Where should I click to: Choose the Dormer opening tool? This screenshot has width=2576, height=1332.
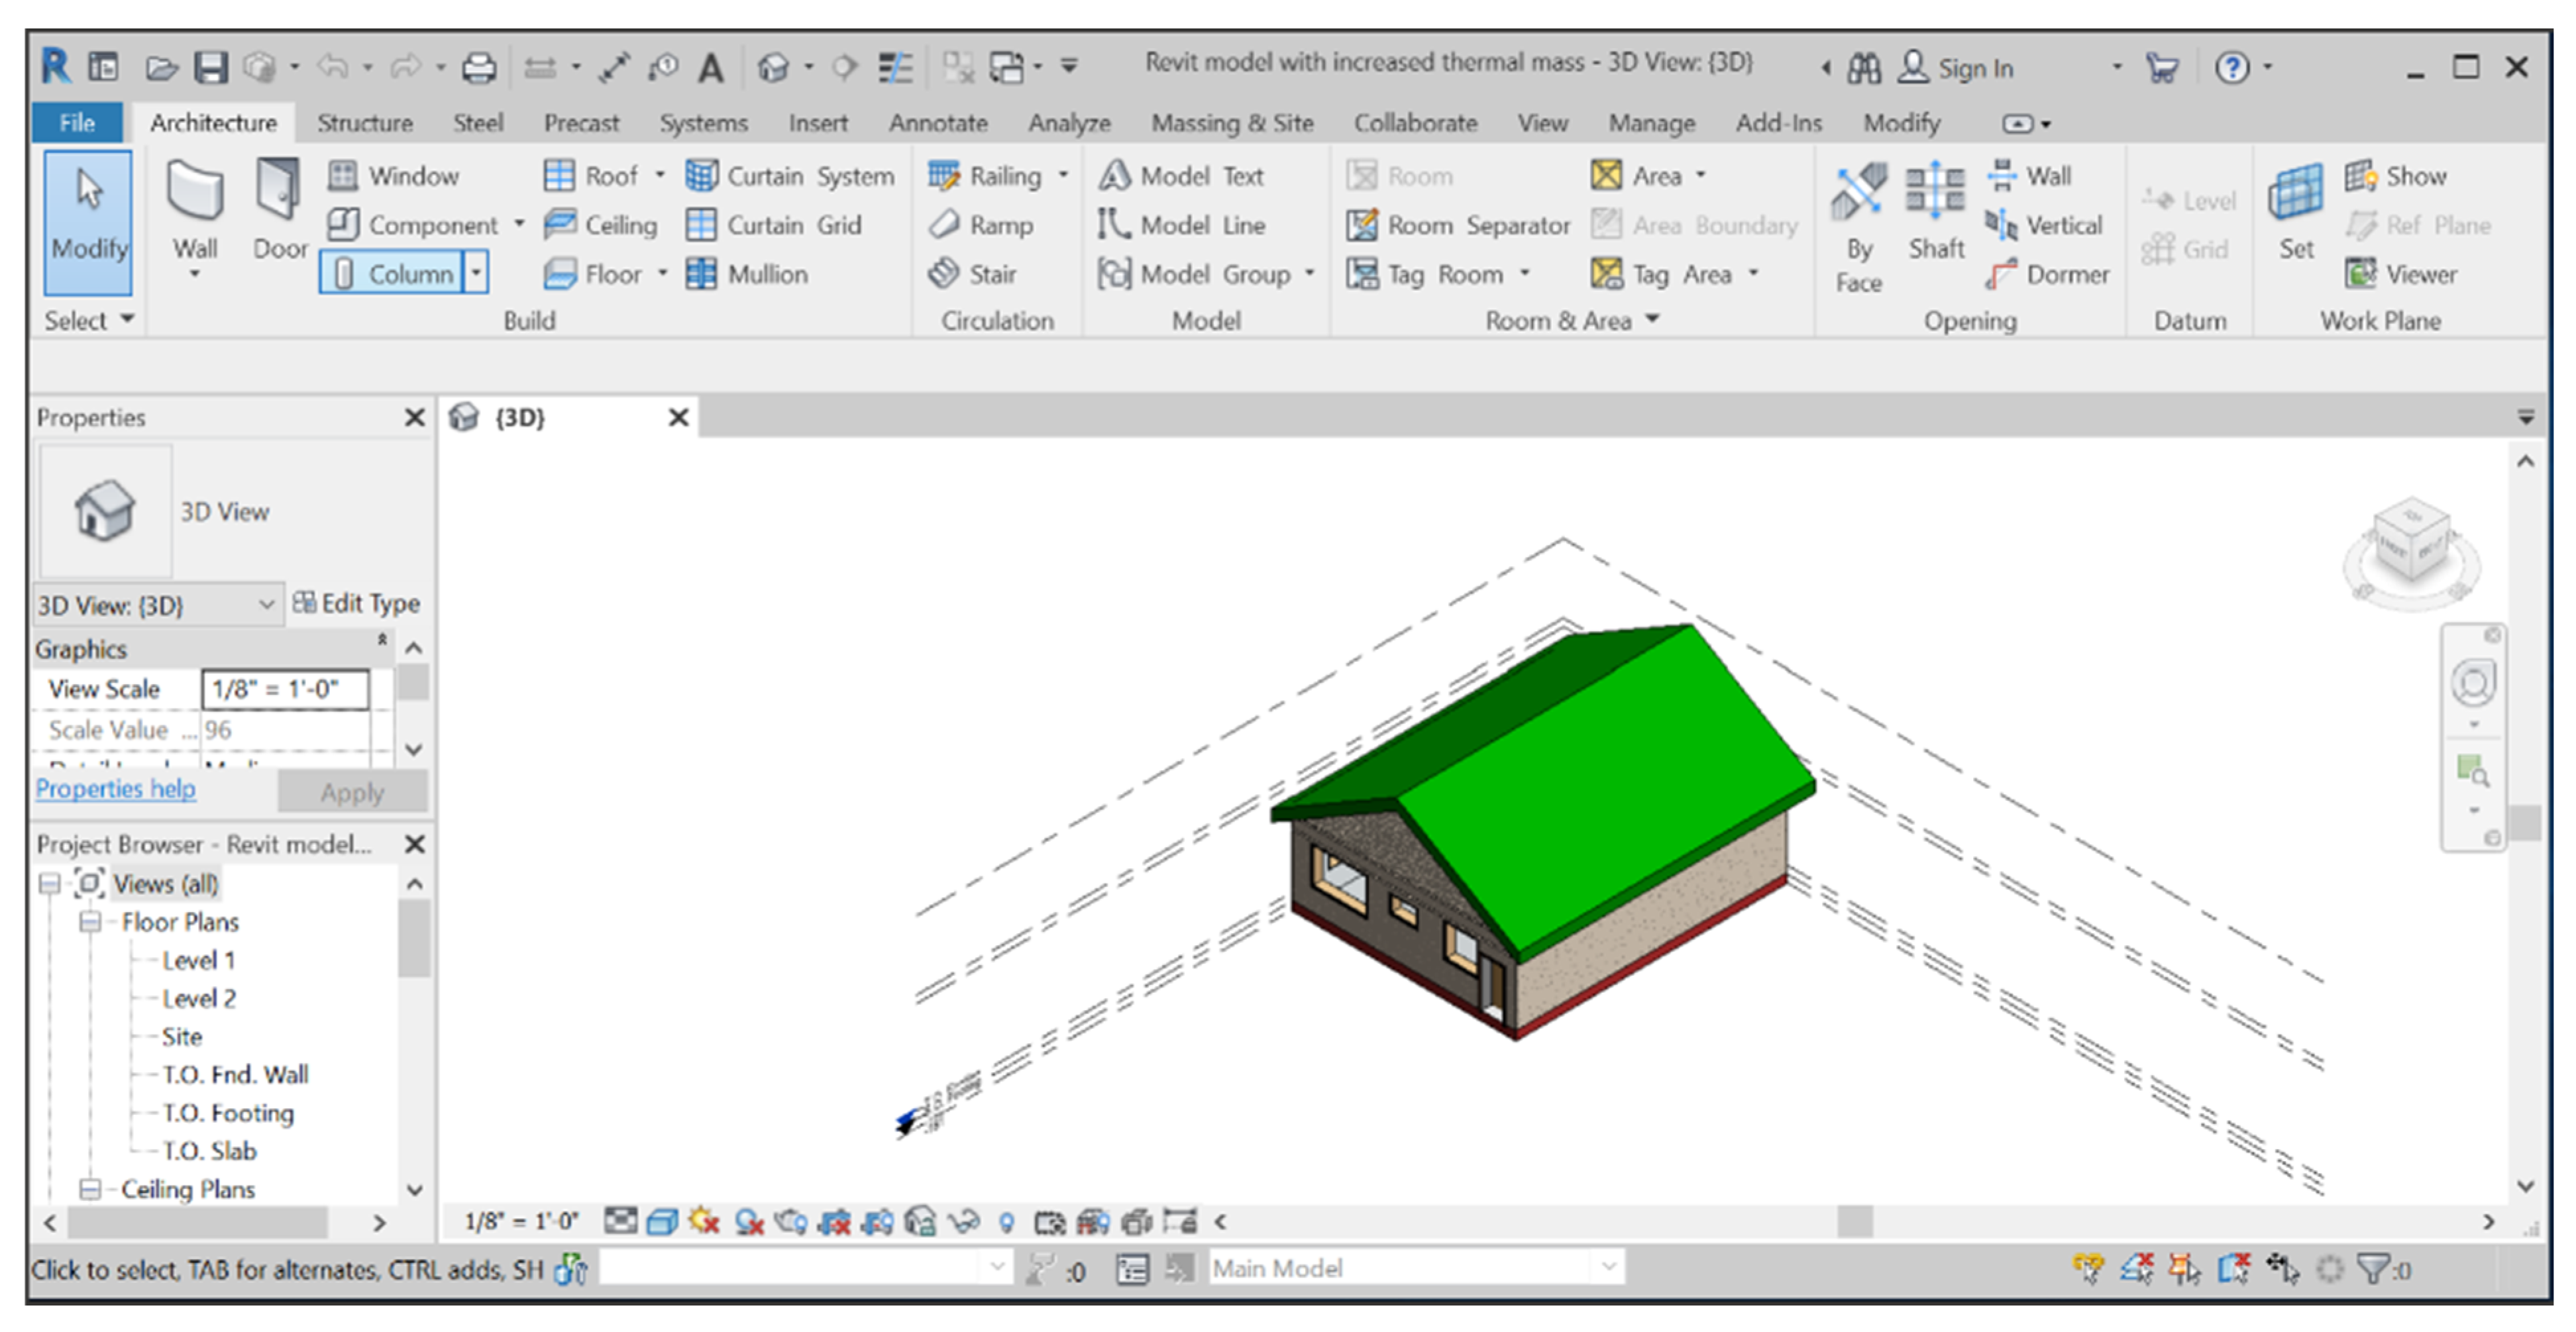click(x=2049, y=274)
